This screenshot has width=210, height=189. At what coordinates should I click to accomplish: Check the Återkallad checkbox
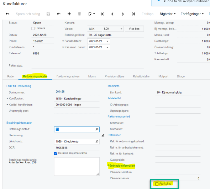pos(157,184)
